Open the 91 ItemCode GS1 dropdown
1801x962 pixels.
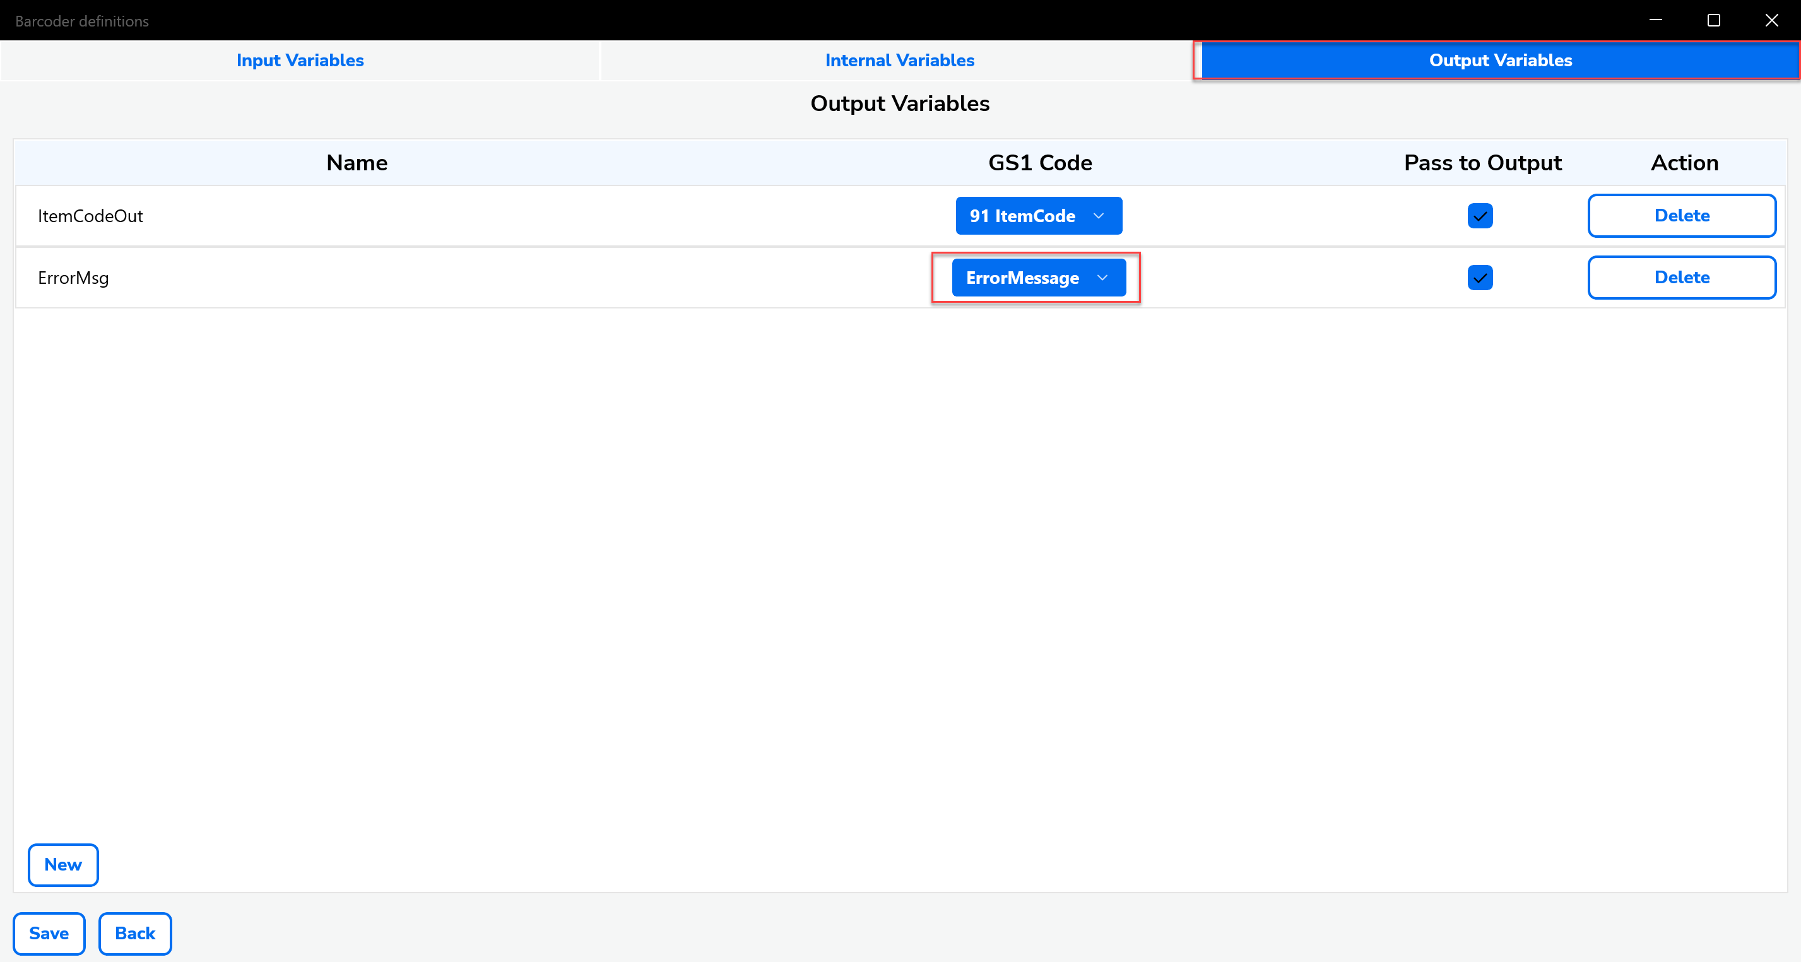pyautogui.click(x=1038, y=216)
